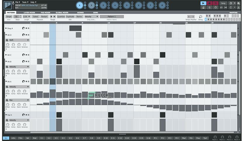Select the Src modulation source button
This screenshot has width=244, height=141.
[6, 138]
